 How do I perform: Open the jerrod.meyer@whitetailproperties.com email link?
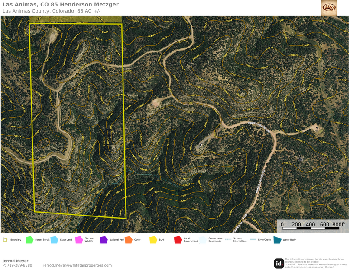[78, 265]
